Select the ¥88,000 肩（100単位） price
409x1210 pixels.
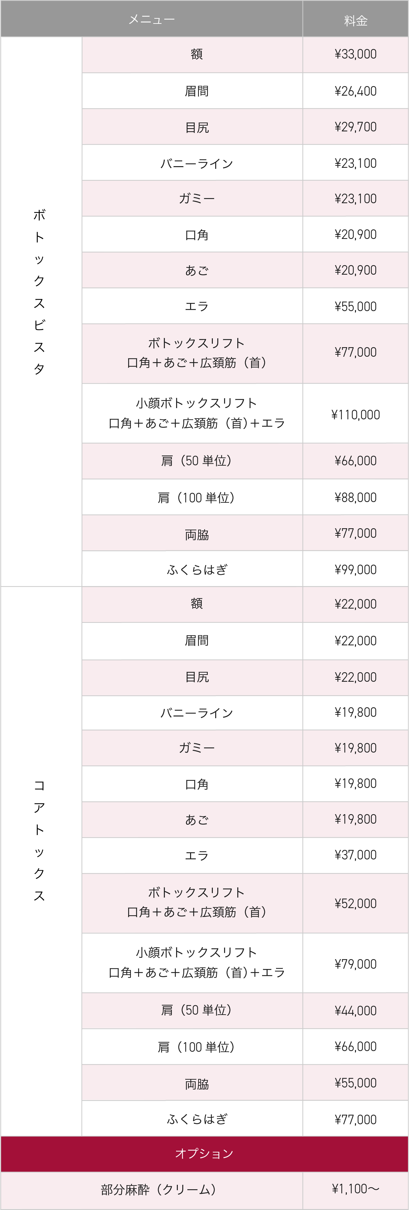[356, 497]
